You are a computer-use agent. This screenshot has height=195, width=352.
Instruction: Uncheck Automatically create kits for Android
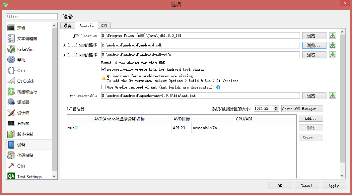103,69
